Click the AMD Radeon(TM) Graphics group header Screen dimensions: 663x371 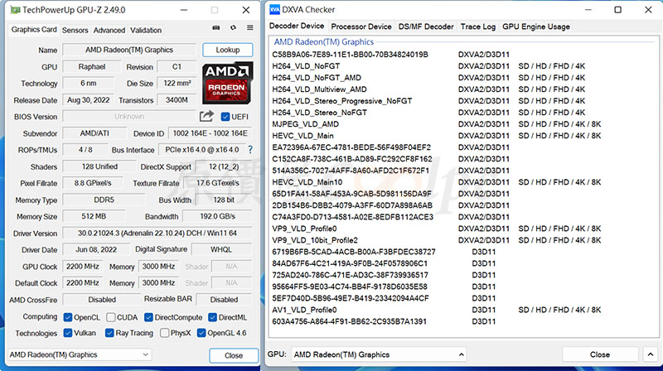pos(324,42)
